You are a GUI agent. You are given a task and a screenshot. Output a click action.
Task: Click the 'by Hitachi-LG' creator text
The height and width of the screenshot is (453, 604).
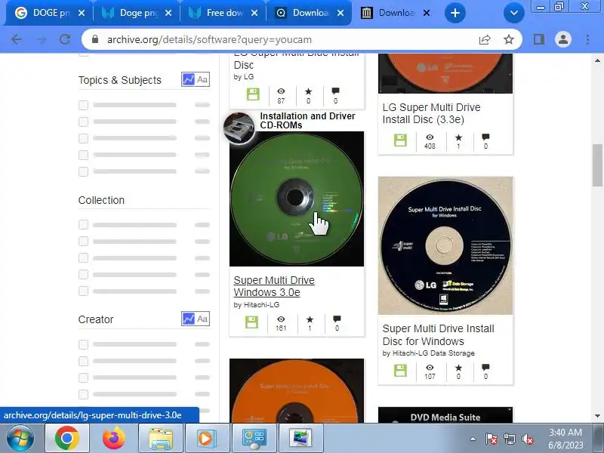pos(257,305)
